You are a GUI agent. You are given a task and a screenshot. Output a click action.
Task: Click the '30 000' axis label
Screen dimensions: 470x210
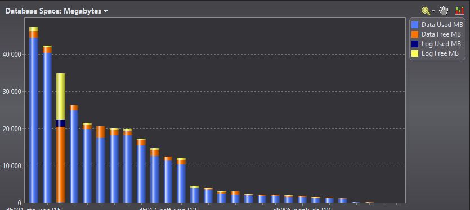click(x=12, y=92)
